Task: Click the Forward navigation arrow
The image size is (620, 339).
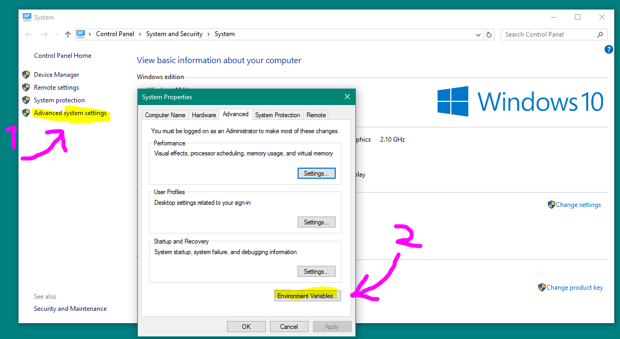Action: [x=45, y=34]
